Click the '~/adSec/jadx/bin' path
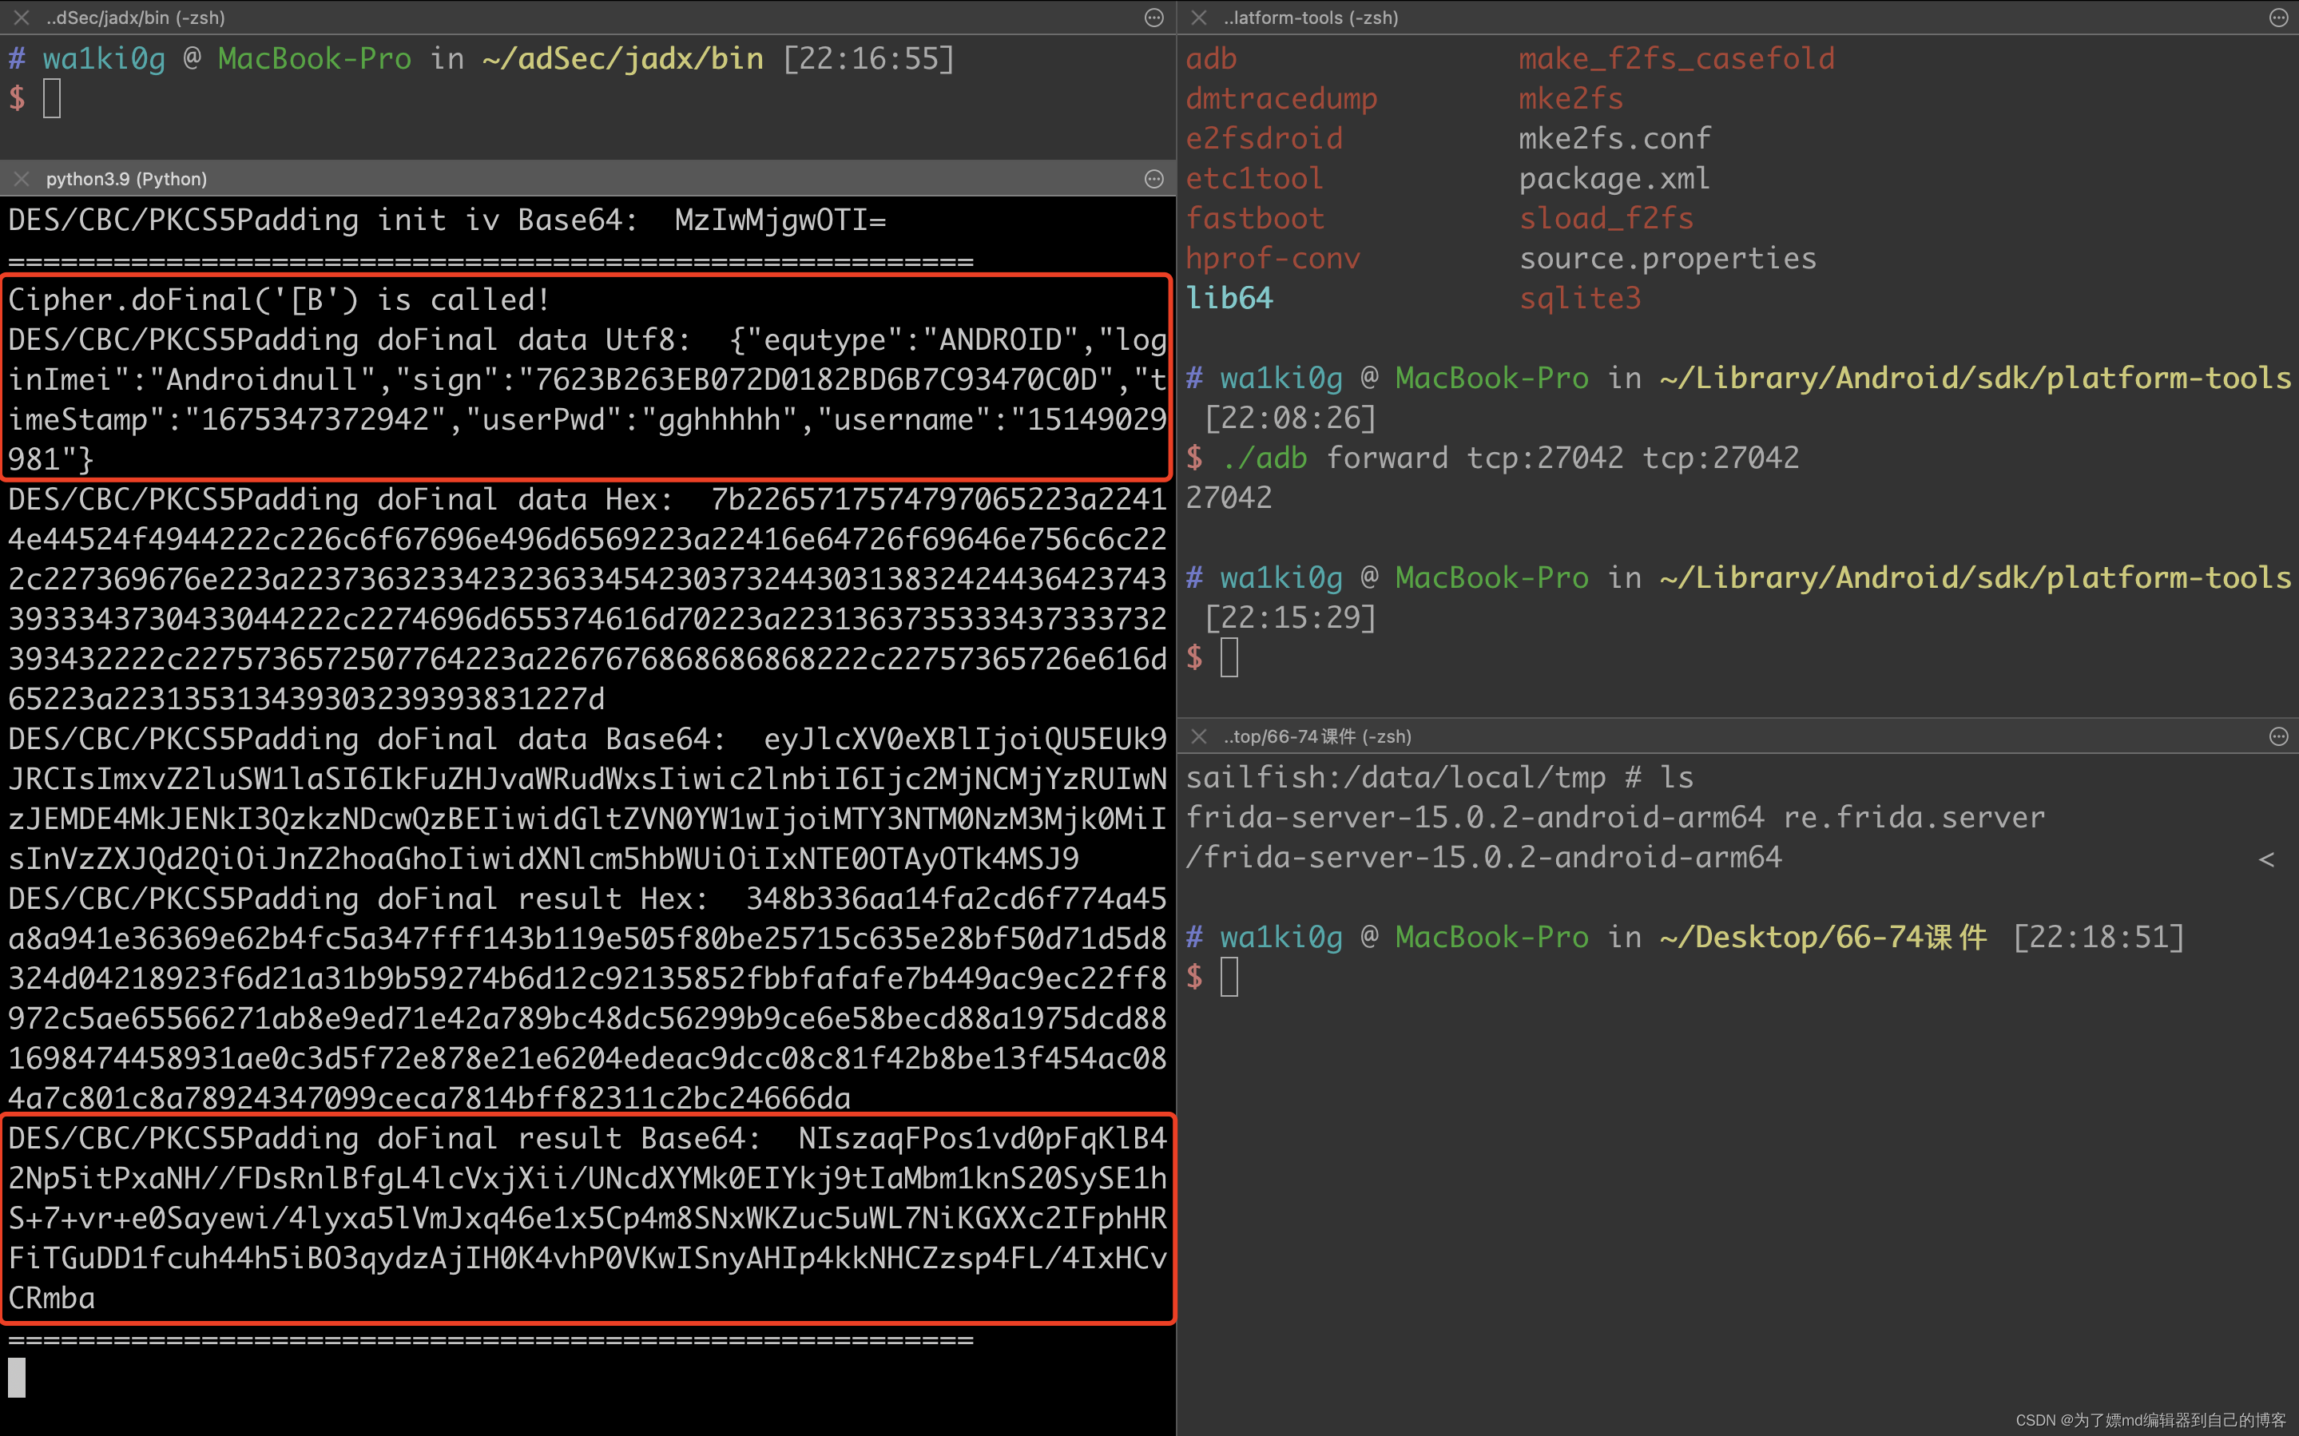This screenshot has height=1436, width=2299. (622, 59)
